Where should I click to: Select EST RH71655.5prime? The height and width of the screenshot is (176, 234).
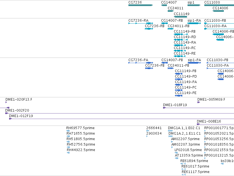click(68, 136)
